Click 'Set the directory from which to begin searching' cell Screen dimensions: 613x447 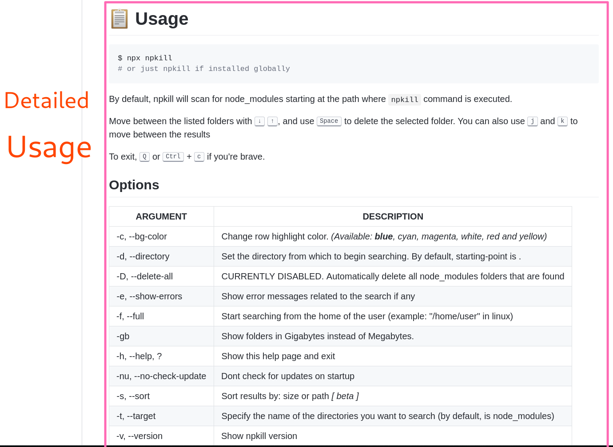pyautogui.click(x=393, y=256)
